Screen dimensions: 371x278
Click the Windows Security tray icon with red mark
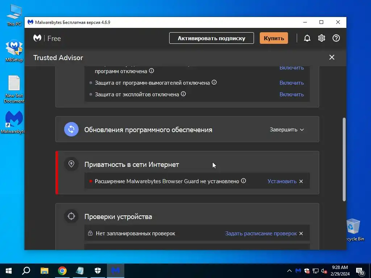[307, 271]
